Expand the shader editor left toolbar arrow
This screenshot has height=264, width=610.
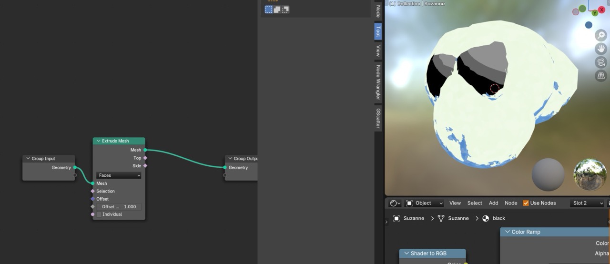(386, 222)
